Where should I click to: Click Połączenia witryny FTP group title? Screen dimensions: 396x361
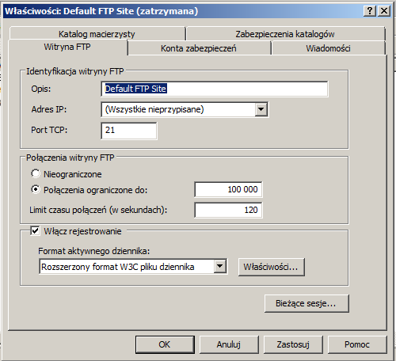coord(70,158)
